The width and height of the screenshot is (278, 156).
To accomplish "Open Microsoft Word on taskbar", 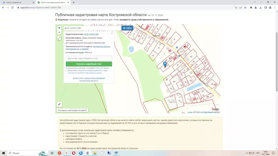I will [x=116, y=153].
